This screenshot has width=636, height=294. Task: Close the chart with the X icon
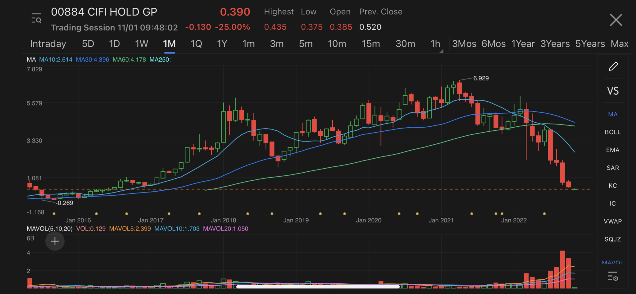[616, 20]
